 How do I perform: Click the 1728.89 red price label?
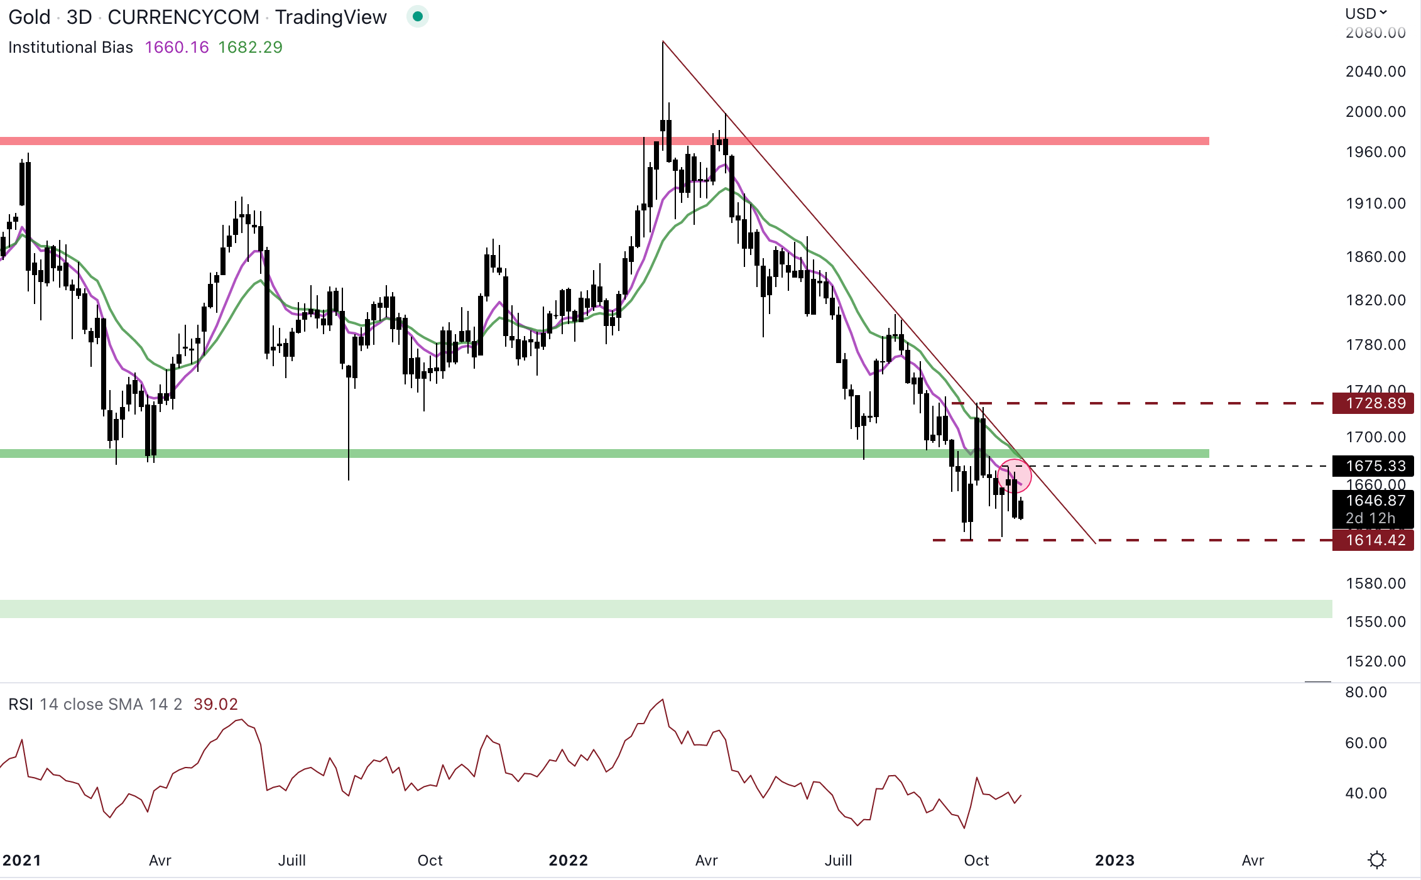[1373, 403]
